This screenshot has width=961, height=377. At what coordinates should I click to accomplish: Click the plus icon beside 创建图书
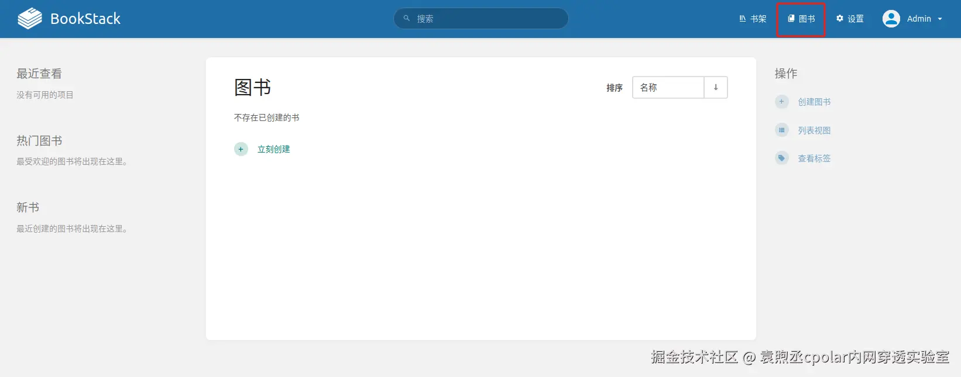point(782,102)
